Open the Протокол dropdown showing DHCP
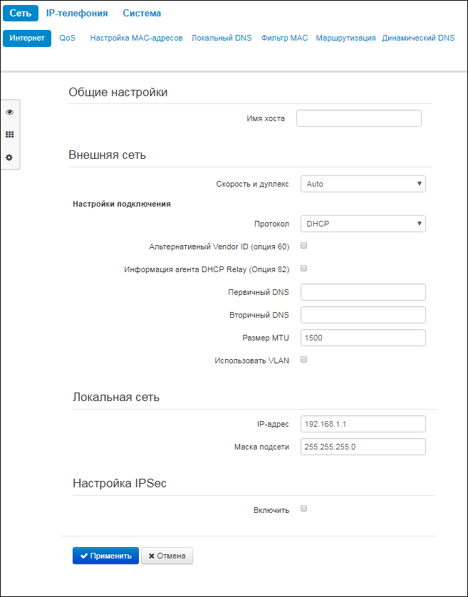 363,224
